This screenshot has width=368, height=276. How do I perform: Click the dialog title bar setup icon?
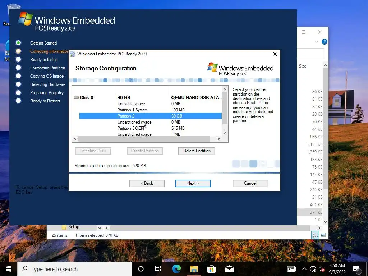tap(73, 54)
